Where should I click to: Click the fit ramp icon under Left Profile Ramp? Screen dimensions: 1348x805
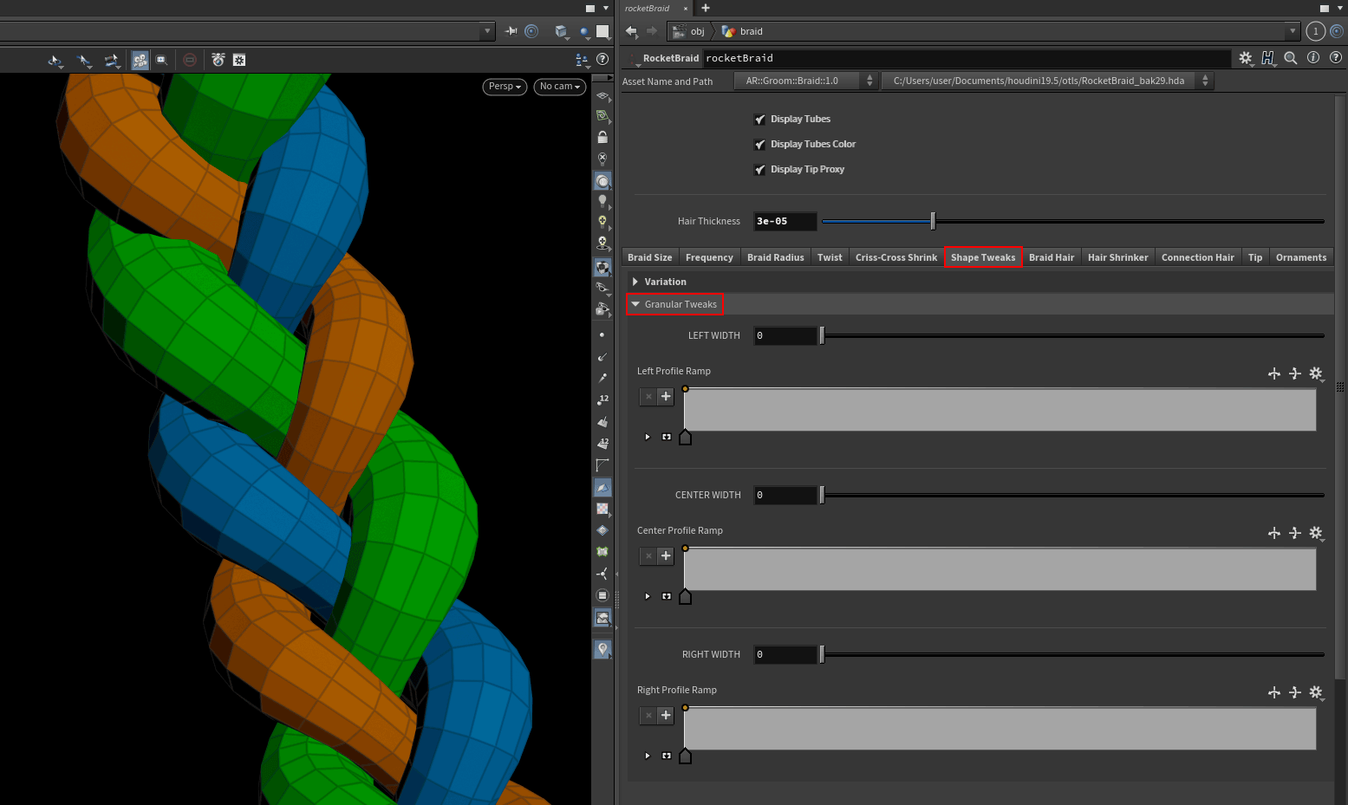point(667,437)
